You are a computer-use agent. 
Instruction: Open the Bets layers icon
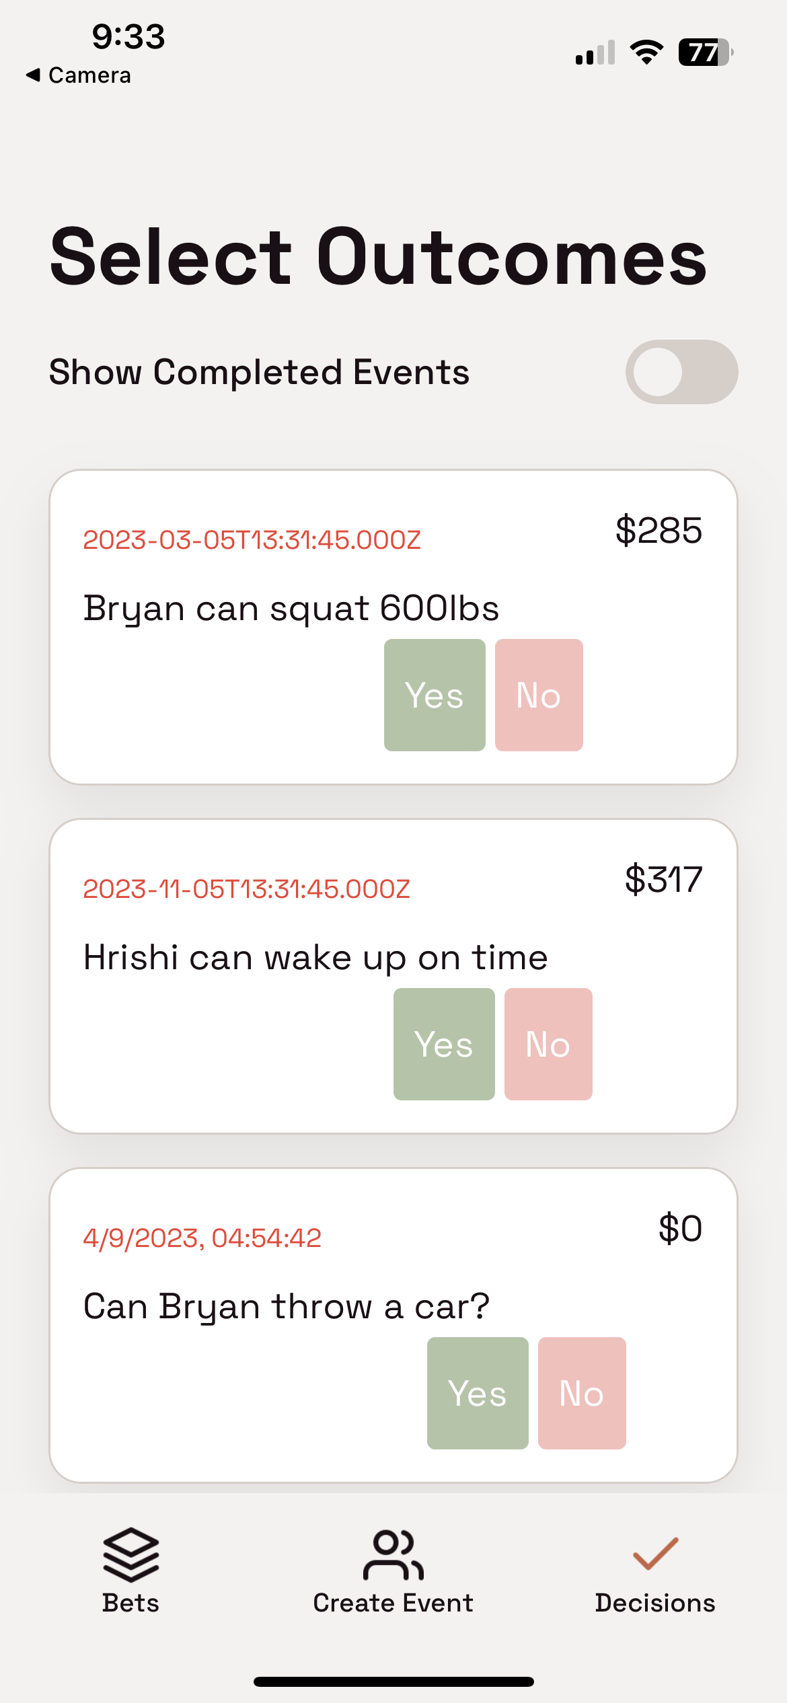(130, 1554)
